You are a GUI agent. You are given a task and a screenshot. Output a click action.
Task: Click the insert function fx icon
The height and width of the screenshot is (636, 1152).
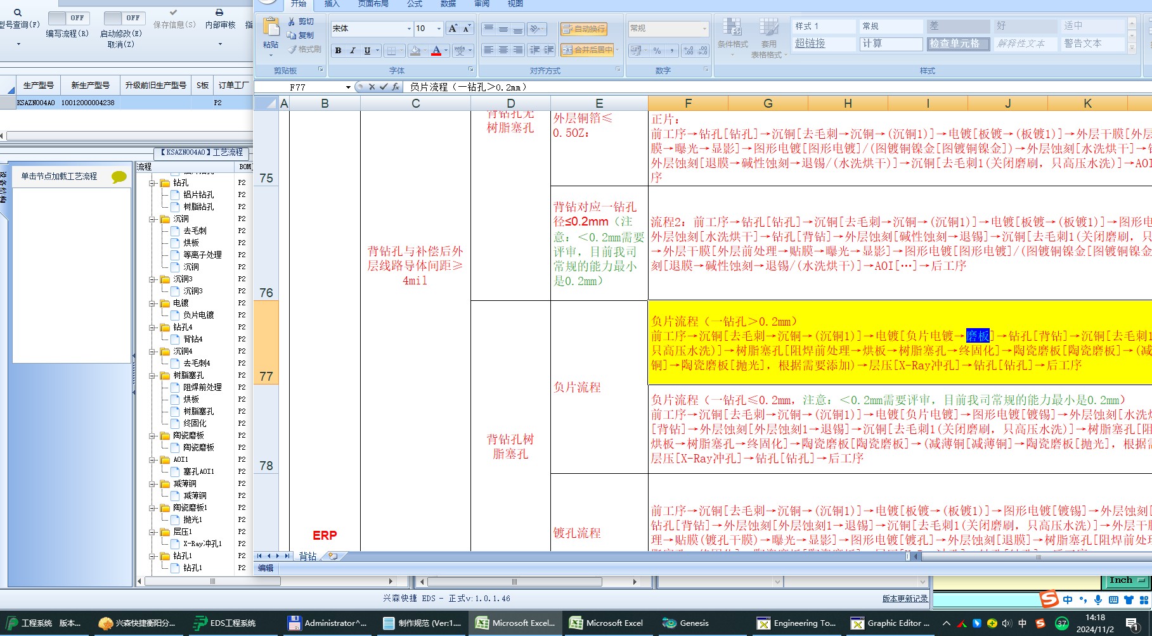point(396,87)
